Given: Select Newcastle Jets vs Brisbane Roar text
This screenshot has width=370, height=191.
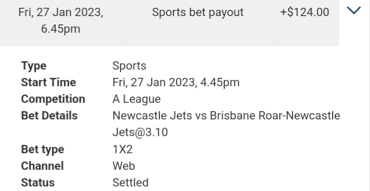Looking at the screenshot, I should click(199, 116).
